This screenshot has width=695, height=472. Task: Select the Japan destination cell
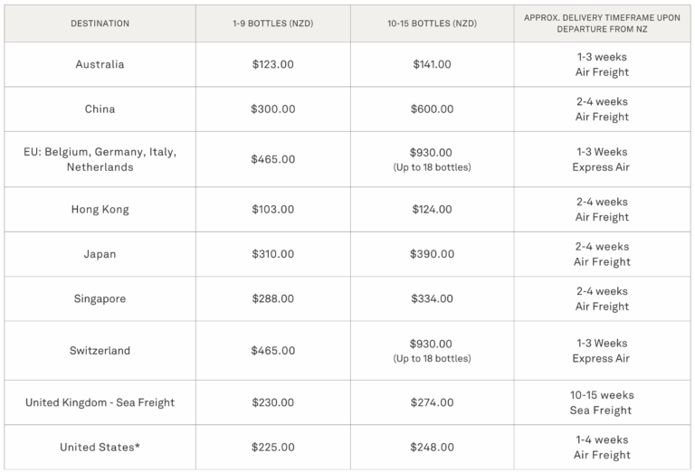[x=100, y=254]
